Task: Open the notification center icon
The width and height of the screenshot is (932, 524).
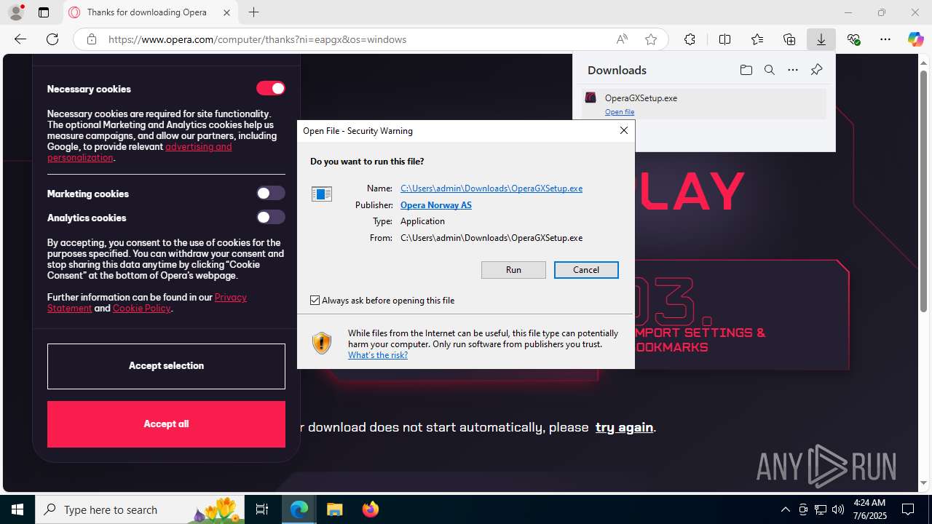Action: [x=908, y=509]
